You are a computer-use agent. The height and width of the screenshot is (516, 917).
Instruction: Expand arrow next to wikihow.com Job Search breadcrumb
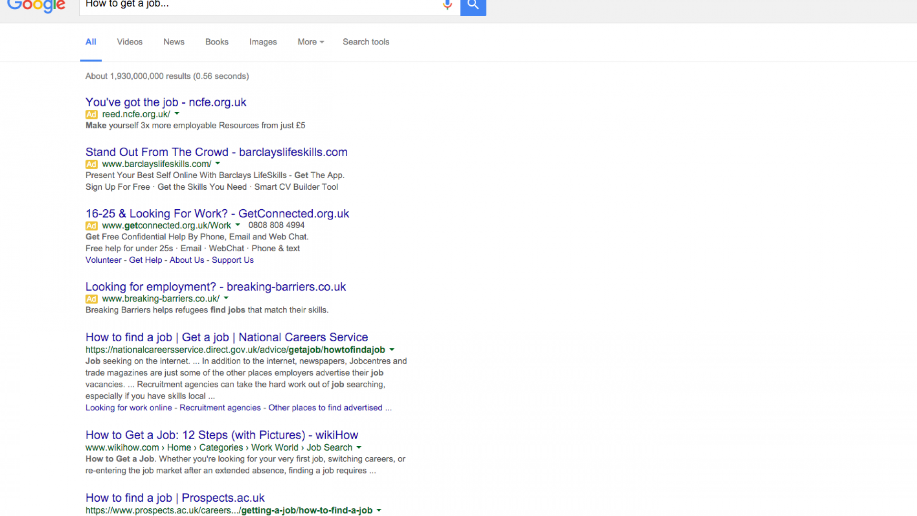[x=359, y=448]
